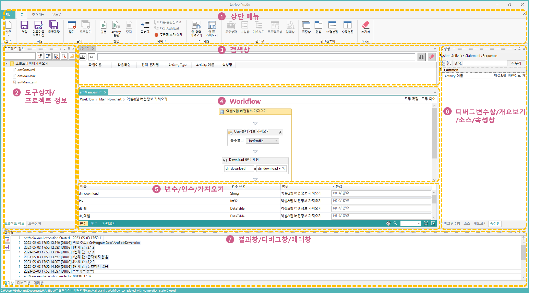Open the 디버그 debug tool
Image resolution: width=533 pixels, height=293 pixels.
tap(145, 27)
